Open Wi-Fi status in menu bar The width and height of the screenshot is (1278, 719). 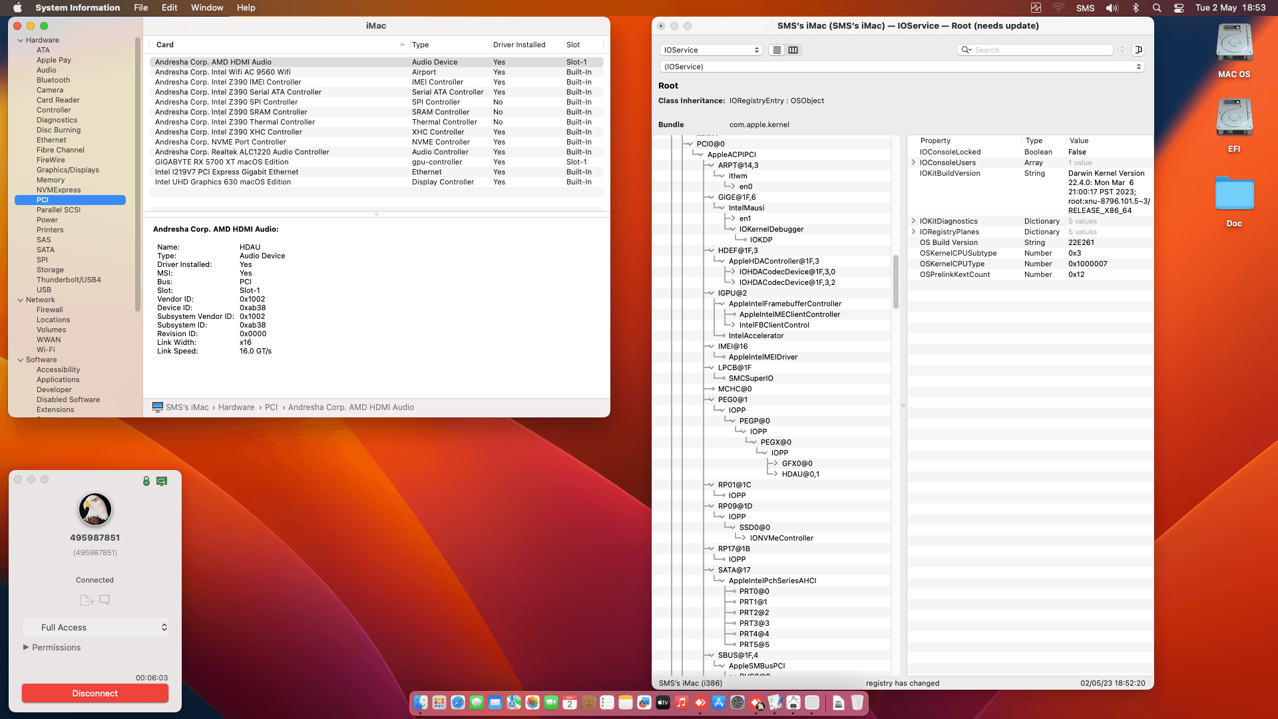pos(1058,8)
